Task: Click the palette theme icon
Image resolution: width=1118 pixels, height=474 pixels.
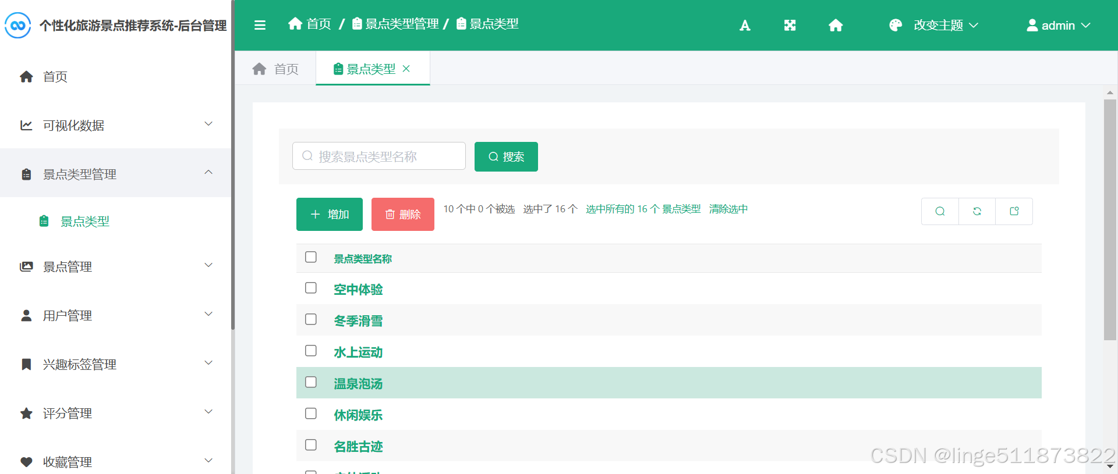Action: pyautogui.click(x=896, y=25)
